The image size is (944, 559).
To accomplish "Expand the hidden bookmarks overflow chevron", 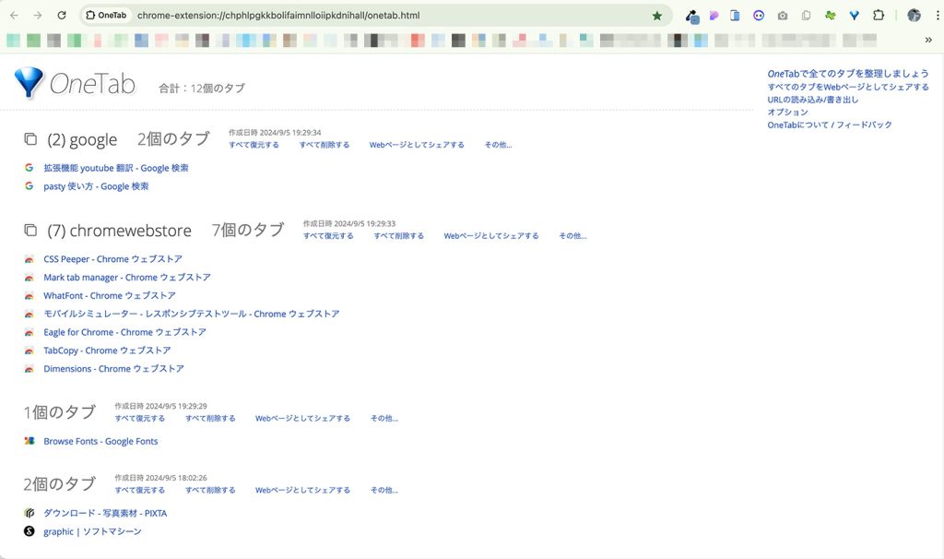I will point(928,40).
